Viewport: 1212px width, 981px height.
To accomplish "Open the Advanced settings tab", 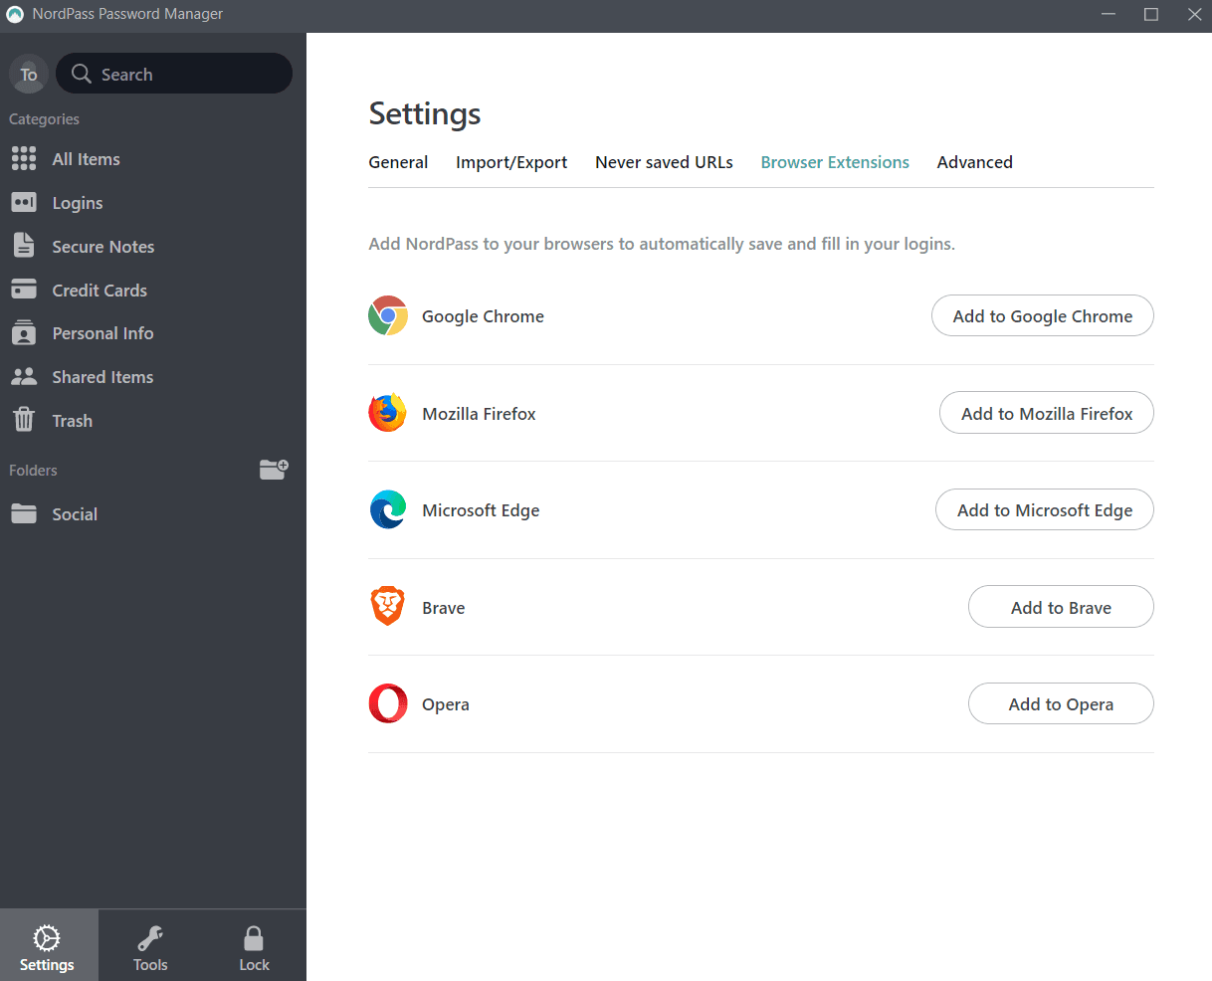I will coord(974,162).
